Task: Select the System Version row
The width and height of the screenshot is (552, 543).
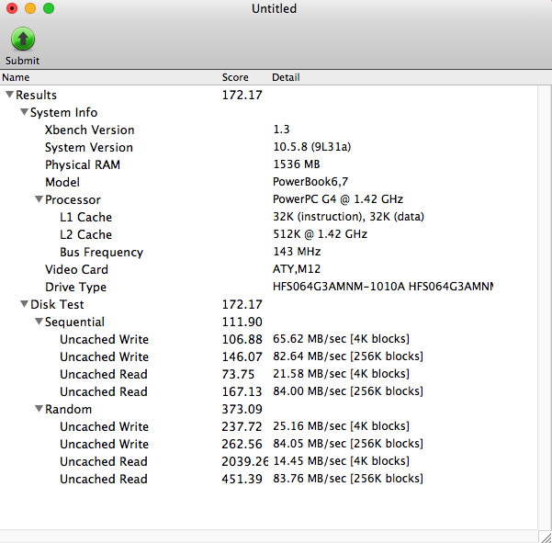Action: [268, 147]
